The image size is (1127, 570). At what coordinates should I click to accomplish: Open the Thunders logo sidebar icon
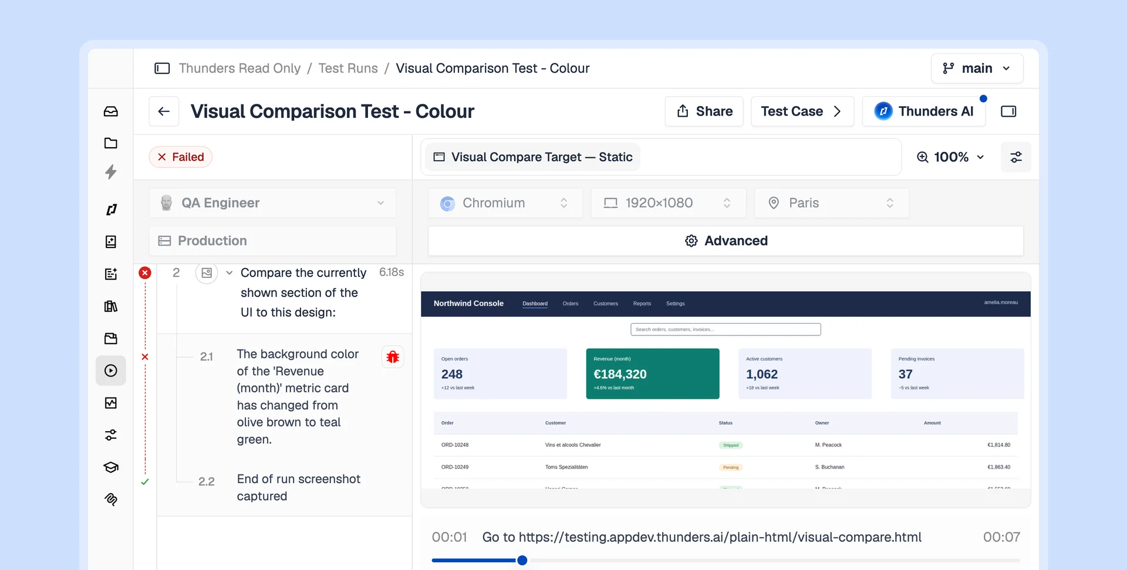coord(111,209)
